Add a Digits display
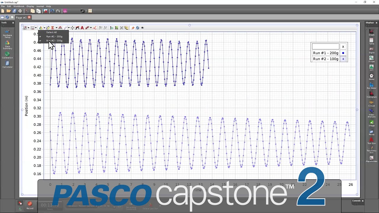Screen dimensions: 379x213 tap(371, 50)
